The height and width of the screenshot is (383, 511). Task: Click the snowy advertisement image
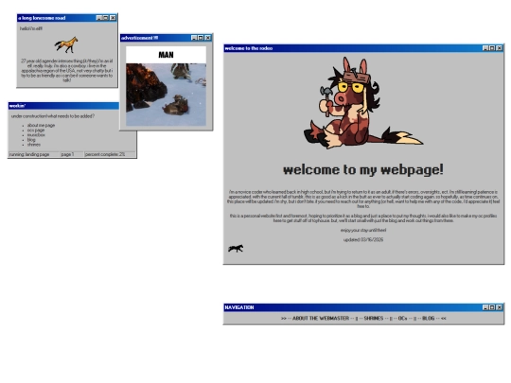click(166, 95)
